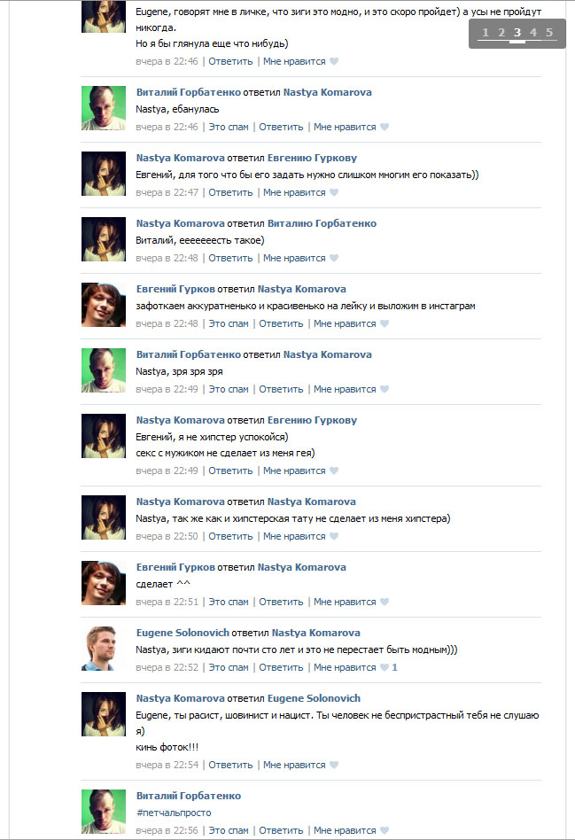The height and width of the screenshot is (840, 575).
Task: Click 'Это спам' under the сделает ^^ comment
Action: pos(229,603)
